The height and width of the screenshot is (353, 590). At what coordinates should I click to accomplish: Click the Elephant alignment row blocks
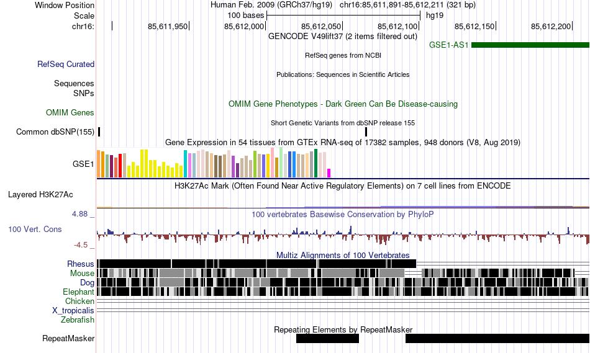coord(343,292)
